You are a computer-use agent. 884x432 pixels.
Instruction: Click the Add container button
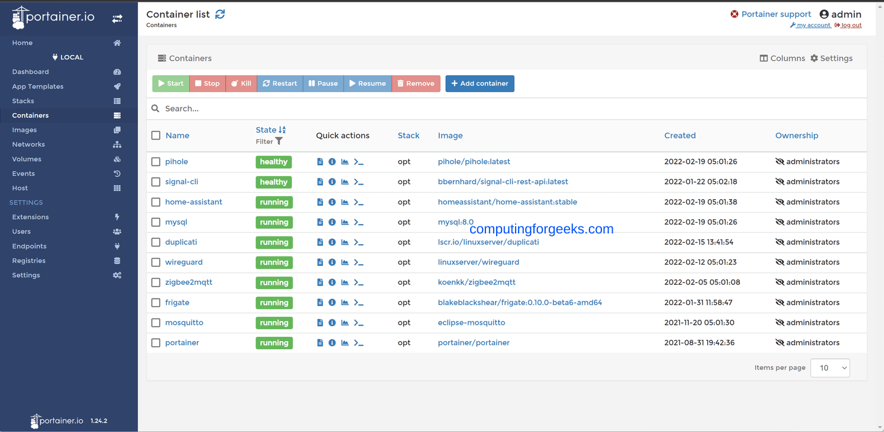pos(480,83)
